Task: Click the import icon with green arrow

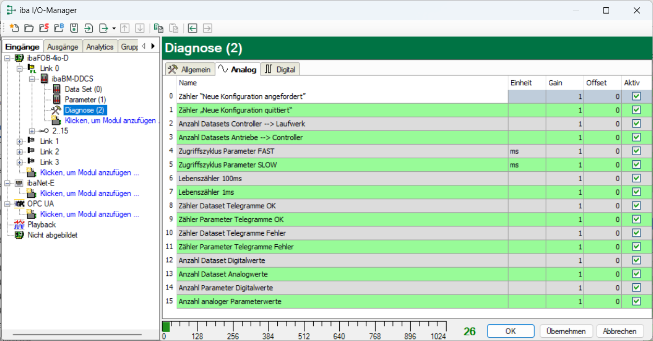Action: pos(89,28)
